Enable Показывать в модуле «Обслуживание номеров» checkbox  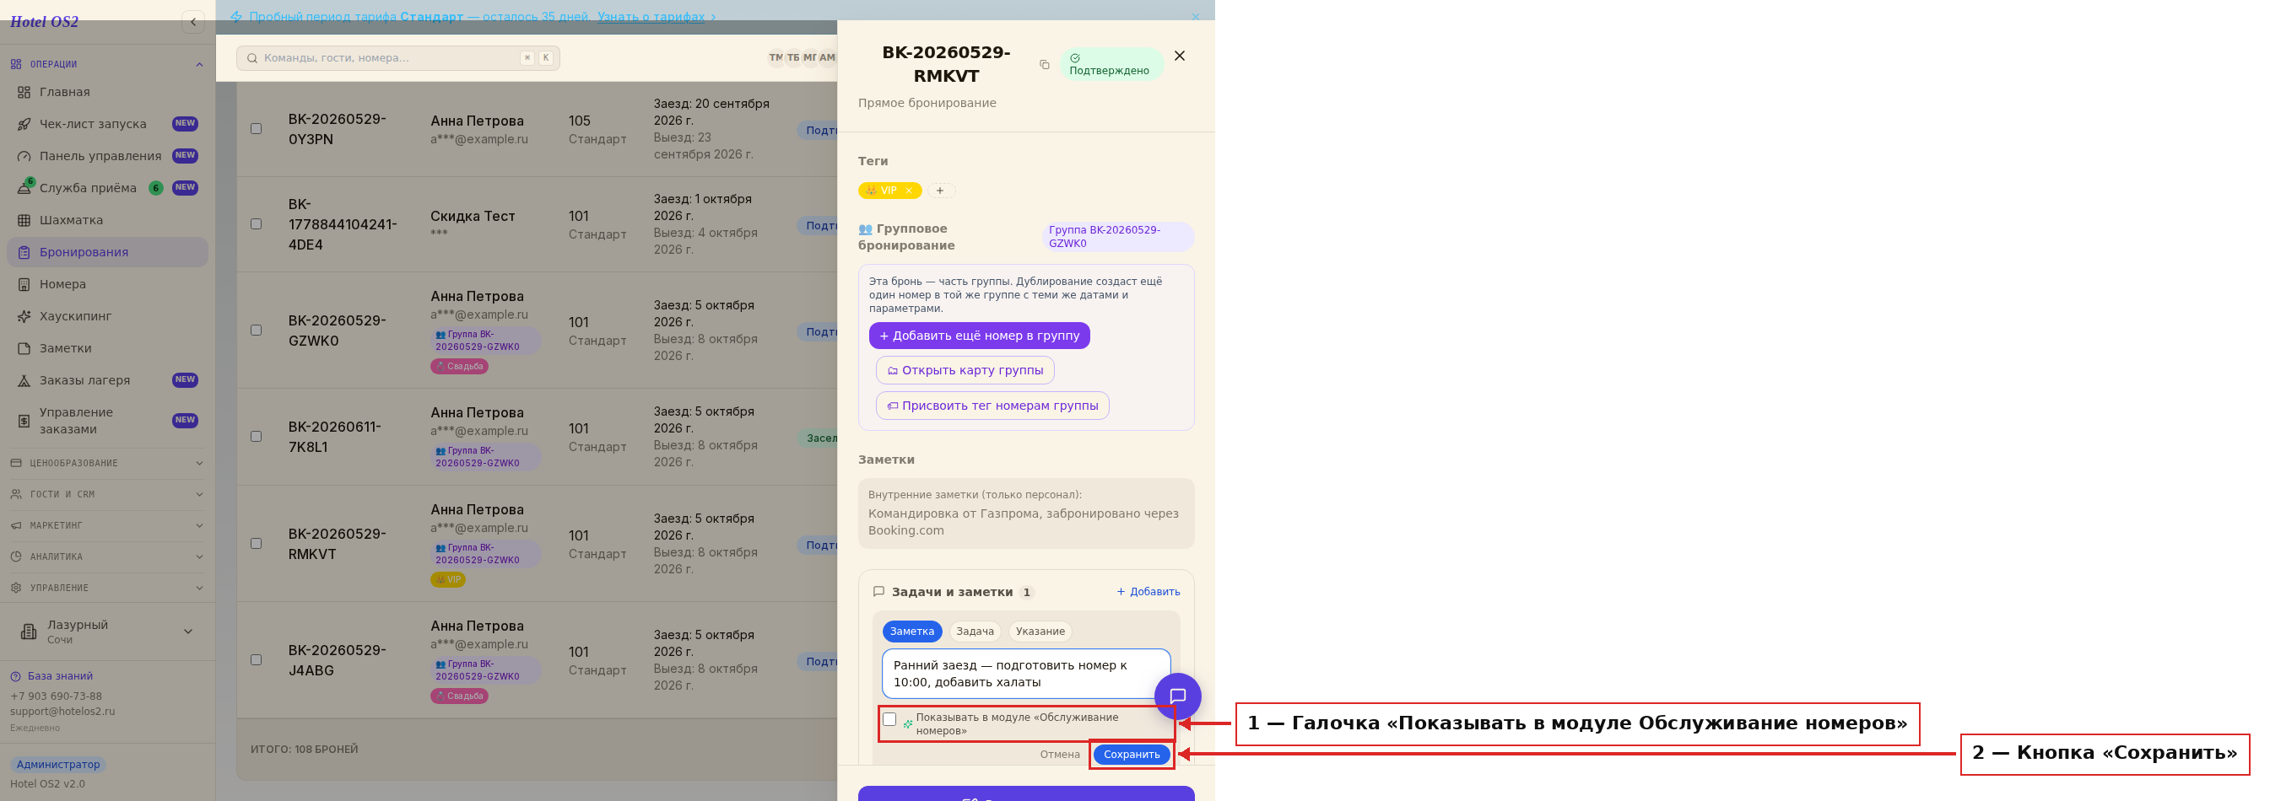(x=890, y=720)
